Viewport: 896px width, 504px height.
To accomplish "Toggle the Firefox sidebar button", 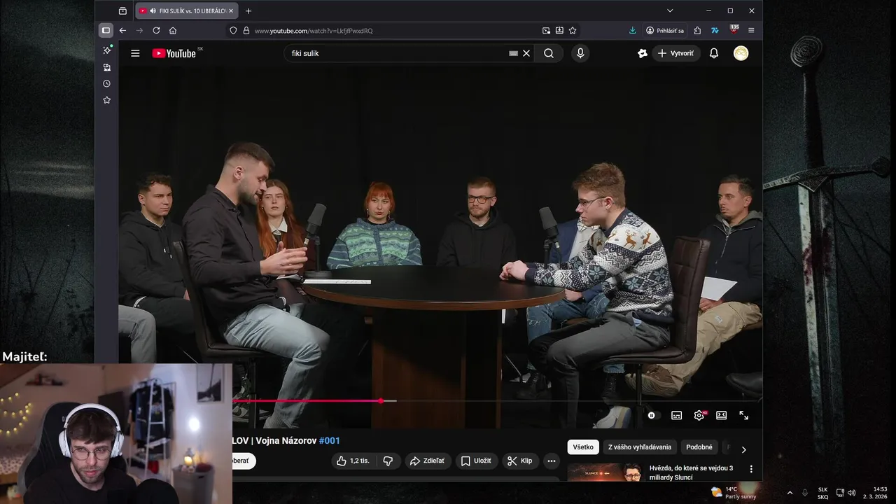I will [x=106, y=30].
